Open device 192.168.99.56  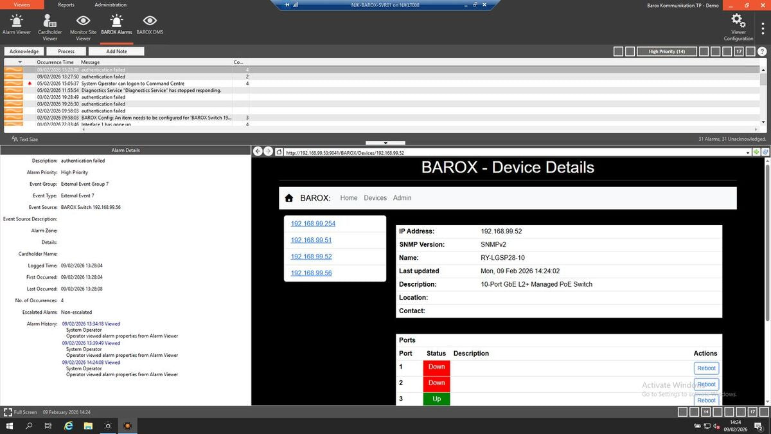tap(311, 273)
